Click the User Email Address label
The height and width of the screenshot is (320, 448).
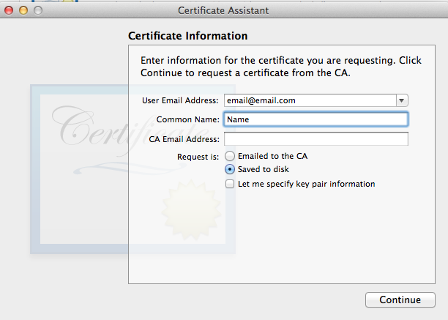click(x=180, y=100)
